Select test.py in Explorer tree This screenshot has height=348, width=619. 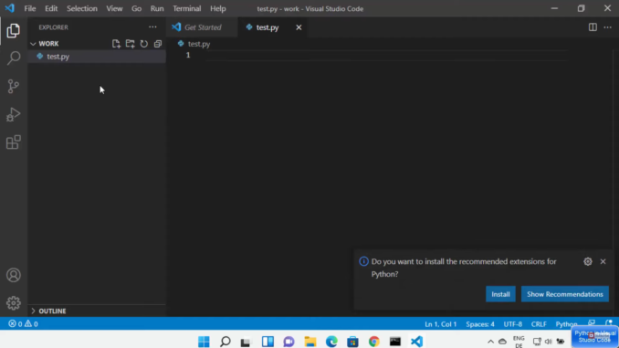(97, 57)
